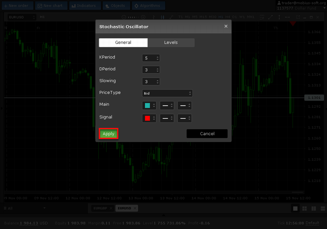This screenshot has width=327, height=229.
Task: Click the chart zoom level slider
Action: click(x=134, y=17)
